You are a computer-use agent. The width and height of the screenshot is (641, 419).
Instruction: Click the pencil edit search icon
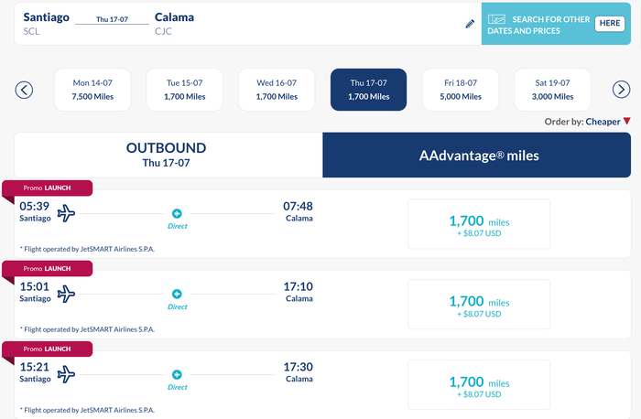pos(470,24)
